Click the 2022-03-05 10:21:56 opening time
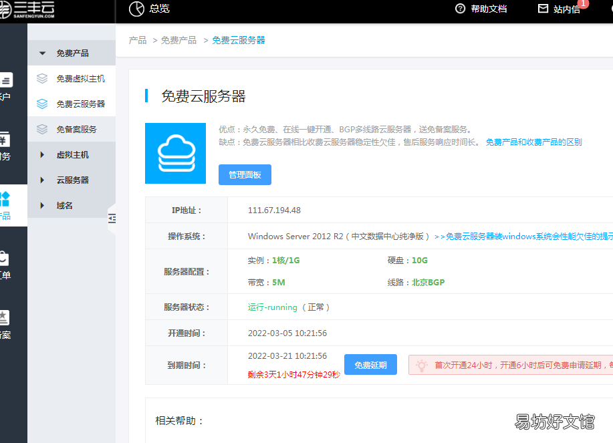The image size is (613, 443). pos(287,333)
